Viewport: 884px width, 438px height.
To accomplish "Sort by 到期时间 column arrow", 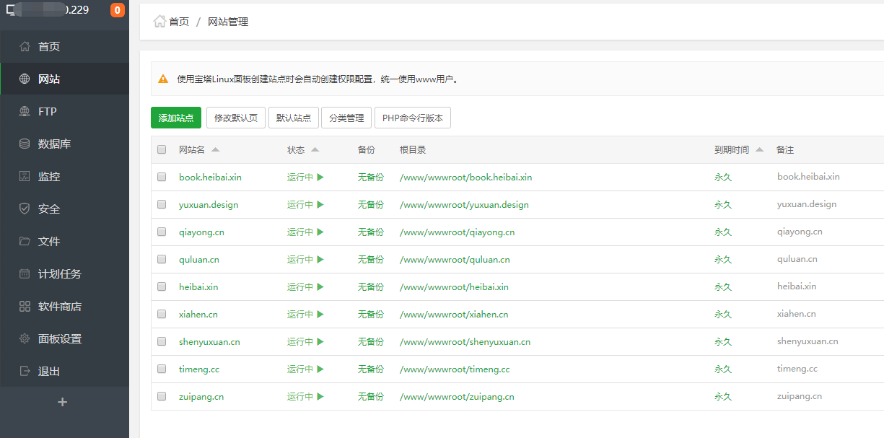I will pos(759,149).
